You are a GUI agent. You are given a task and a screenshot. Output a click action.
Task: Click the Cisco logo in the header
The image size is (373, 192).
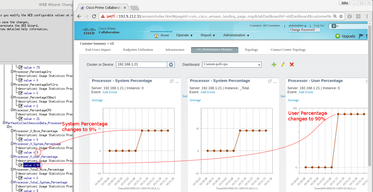tap(89, 31)
